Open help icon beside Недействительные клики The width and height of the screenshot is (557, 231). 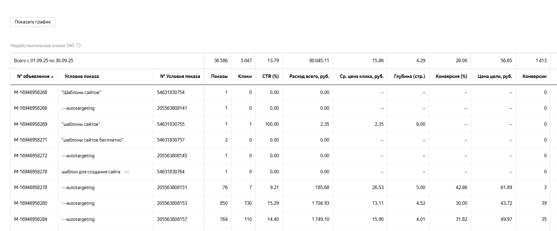point(79,45)
